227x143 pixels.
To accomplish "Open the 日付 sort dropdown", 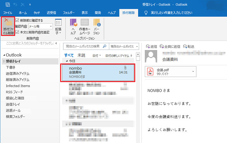I will point(96,55).
